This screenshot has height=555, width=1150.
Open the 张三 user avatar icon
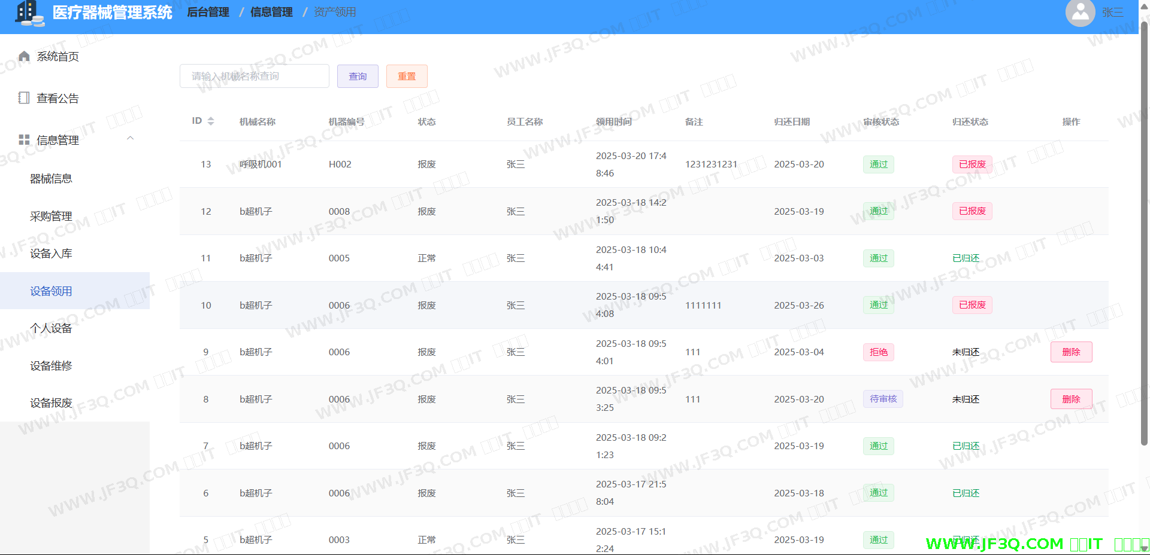tap(1080, 13)
